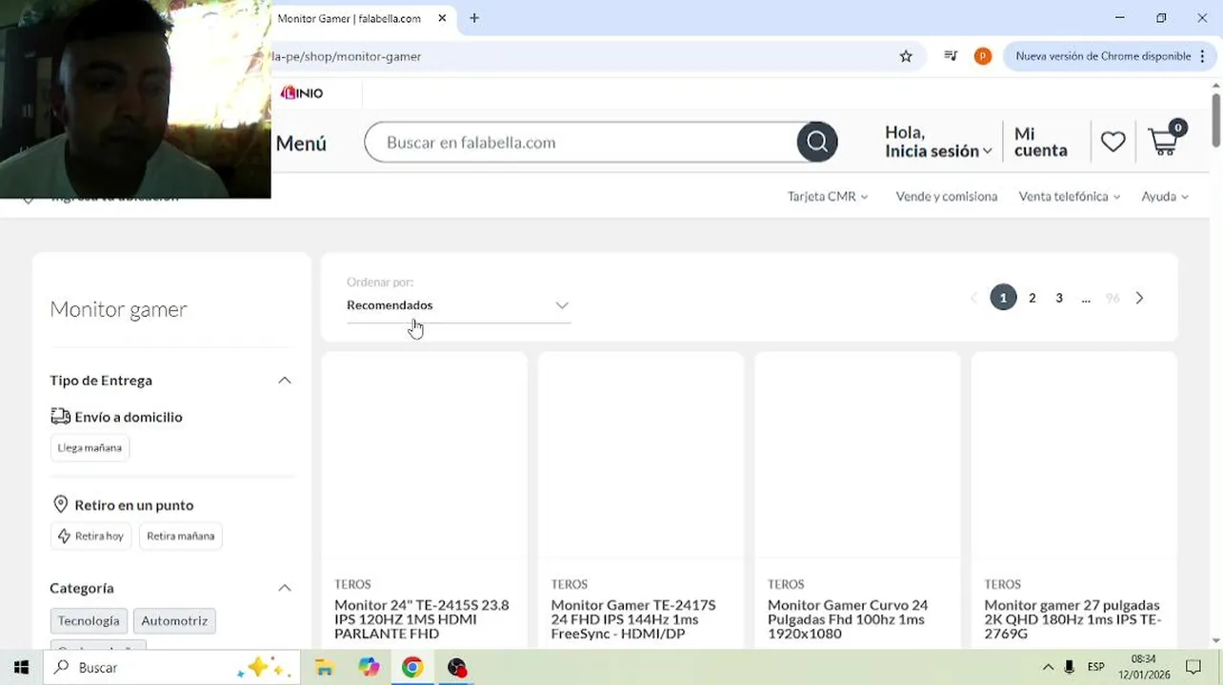Collapse the Tipo de Entrega section
Screen dimensions: 1223x685
284,381
